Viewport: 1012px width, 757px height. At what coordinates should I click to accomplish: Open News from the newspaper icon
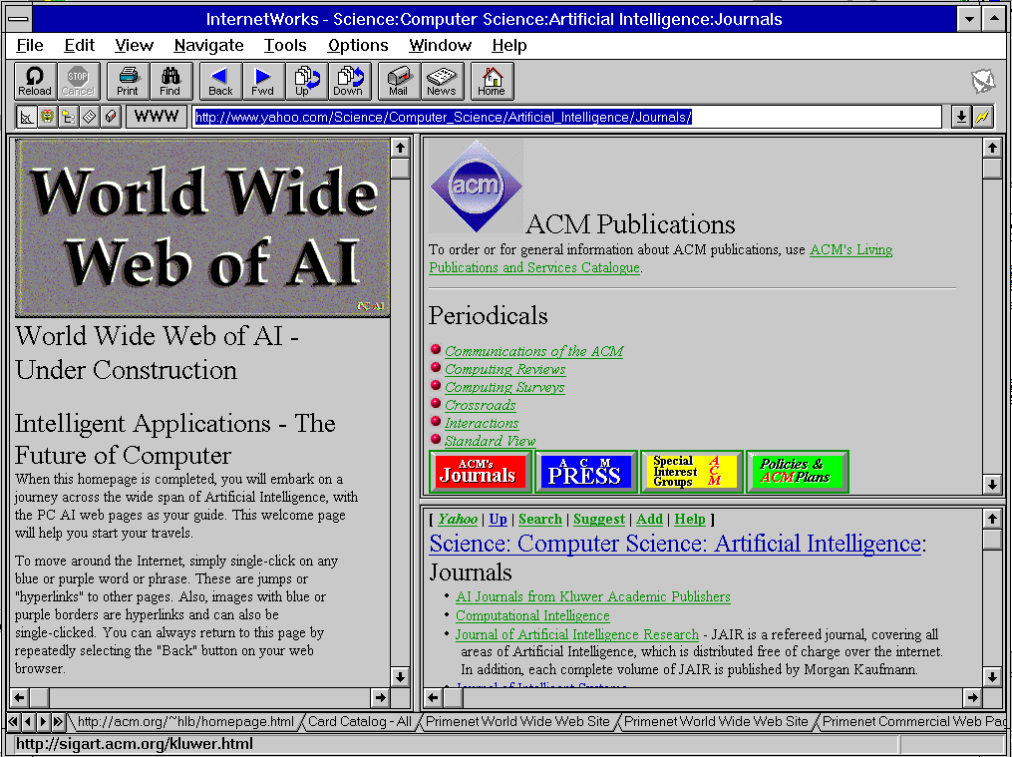tap(441, 81)
